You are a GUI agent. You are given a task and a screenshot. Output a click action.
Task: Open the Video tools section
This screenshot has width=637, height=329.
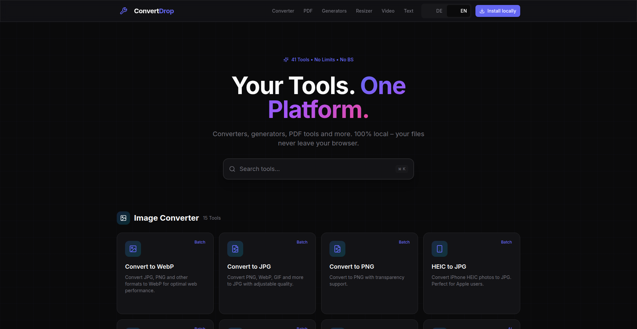pyautogui.click(x=388, y=11)
